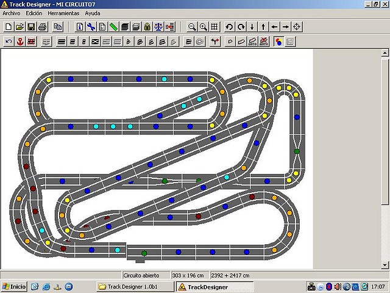390x293 pixels.
Task: Open the Archivo menu
Action: click(x=12, y=13)
